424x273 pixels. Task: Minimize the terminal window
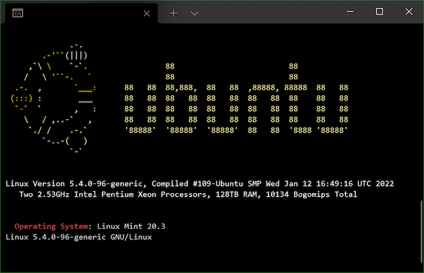350,11
